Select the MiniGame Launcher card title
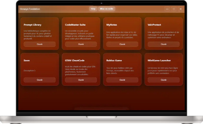Image resolution: width=203 pixels, height=124 pixels. (160, 60)
